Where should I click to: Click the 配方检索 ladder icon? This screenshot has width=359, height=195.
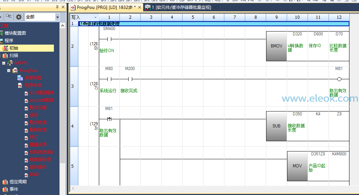pos(26,123)
